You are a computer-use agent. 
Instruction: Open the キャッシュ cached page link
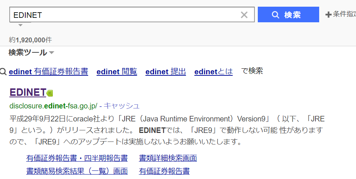(122, 106)
